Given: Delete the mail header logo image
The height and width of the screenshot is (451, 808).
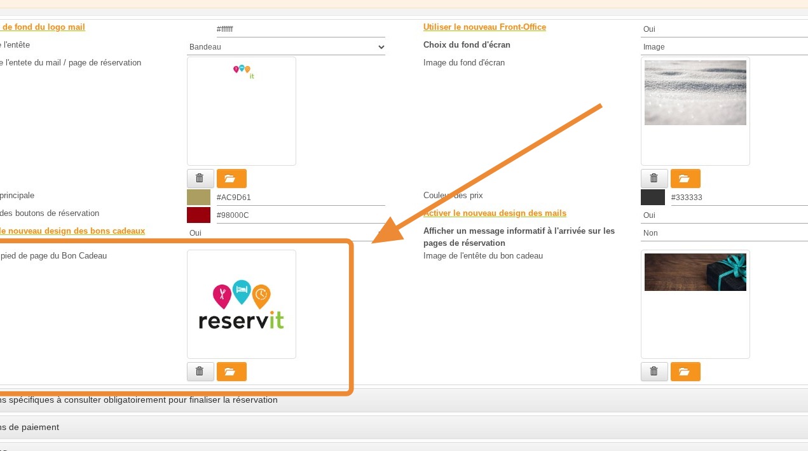Looking at the screenshot, I should 200,178.
